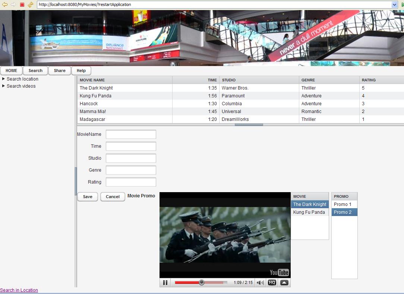404x294 pixels.
Task: Select Kung Fu Panda in MOVIE list
Action: click(310, 212)
